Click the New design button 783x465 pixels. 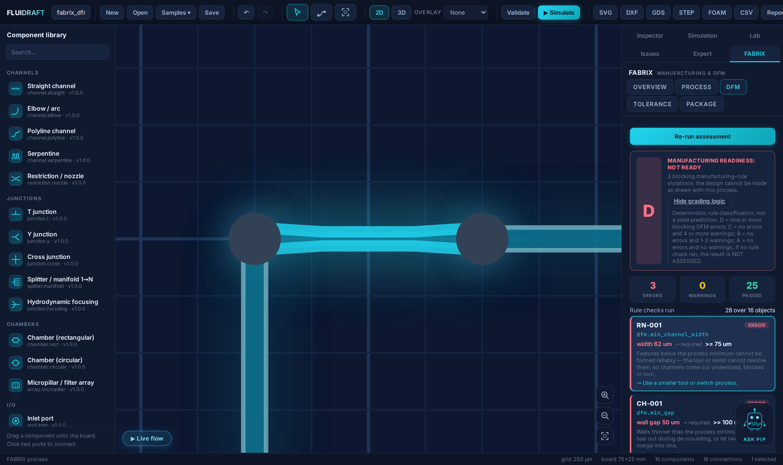point(112,12)
